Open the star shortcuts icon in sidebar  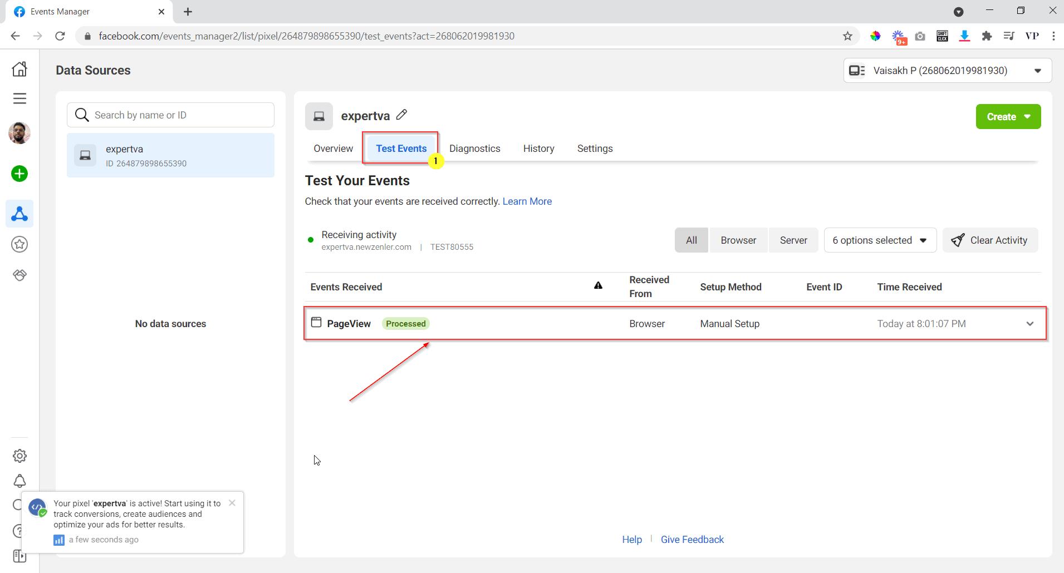coord(19,244)
